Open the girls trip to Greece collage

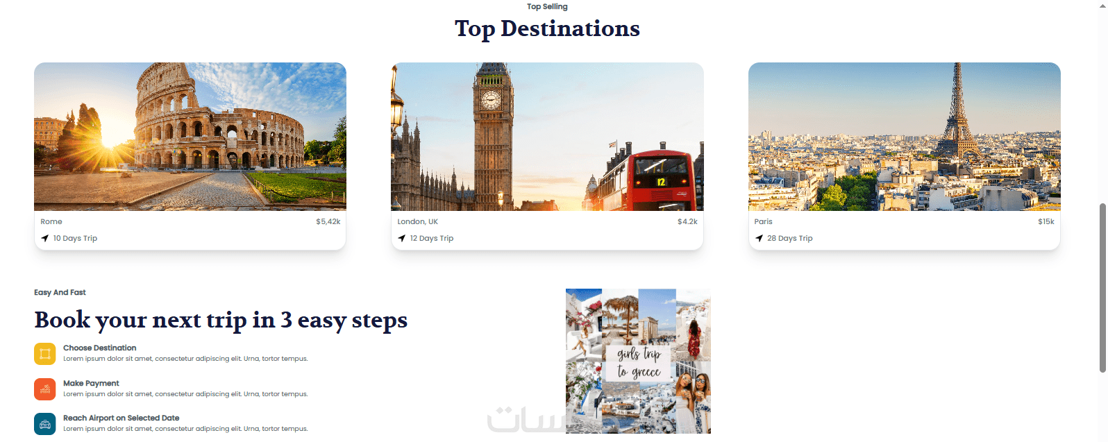point(638,362)
